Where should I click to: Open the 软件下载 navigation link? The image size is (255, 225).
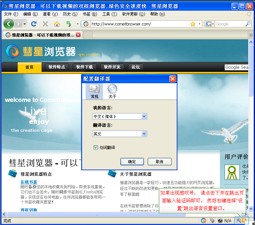[85, 67]
